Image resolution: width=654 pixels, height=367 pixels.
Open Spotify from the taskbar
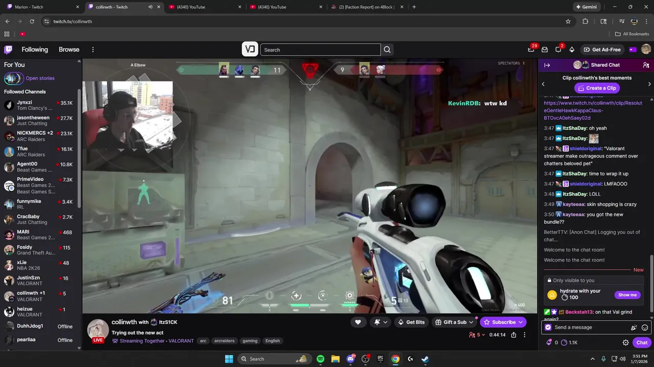[320, 359]
